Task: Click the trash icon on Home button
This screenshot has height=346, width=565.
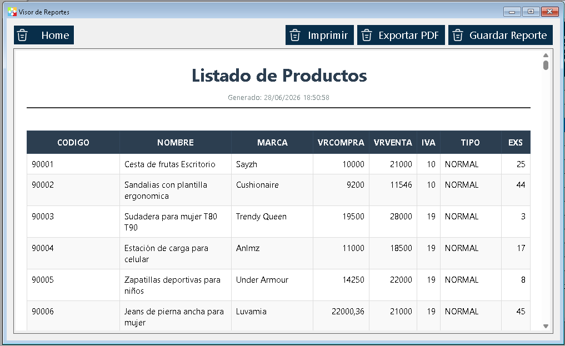Action: tap(22, 36)
